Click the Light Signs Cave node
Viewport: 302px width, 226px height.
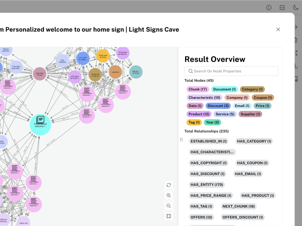coord(40,74)
